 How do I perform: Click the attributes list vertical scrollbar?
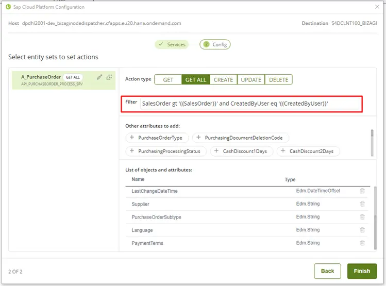pyautogui.click(x=375, y=218)
